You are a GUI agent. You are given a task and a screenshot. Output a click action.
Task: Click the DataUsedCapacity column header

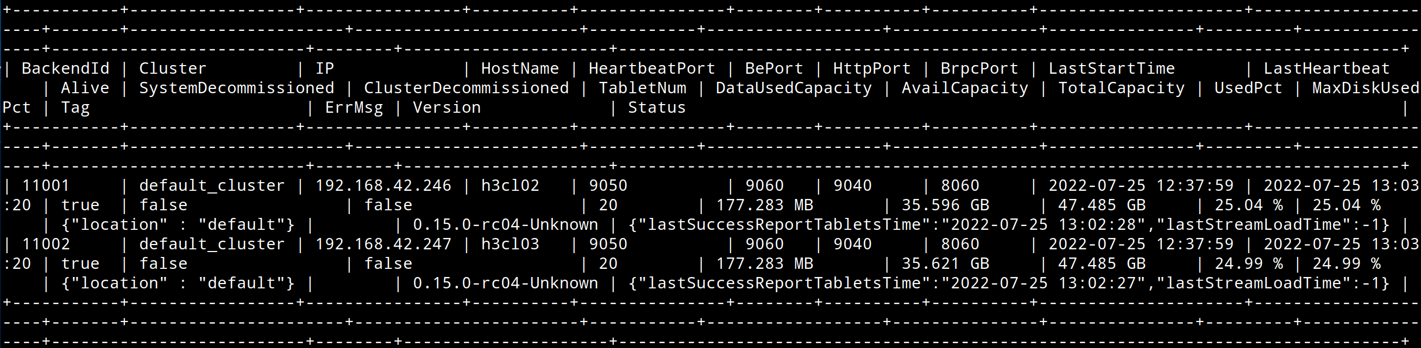[x=794, y=88]
